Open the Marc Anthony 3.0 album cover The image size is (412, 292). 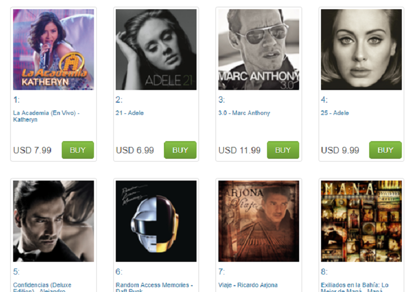[259, 50]
